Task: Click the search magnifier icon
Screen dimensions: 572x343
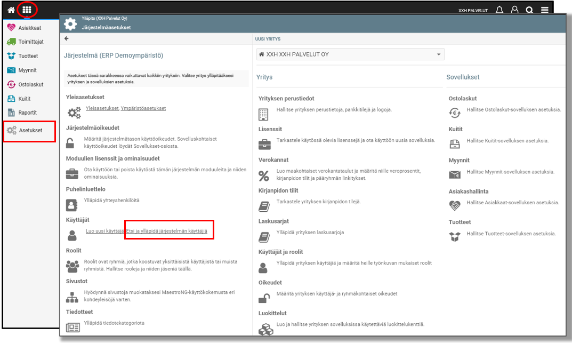Action: [529, 10]
